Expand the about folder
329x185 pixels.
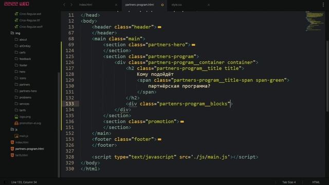23,40
